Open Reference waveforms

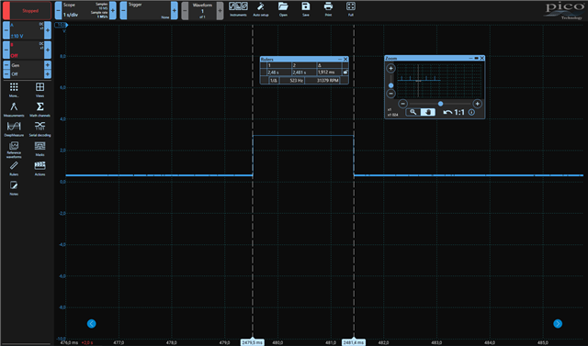[x=14, y=150]
